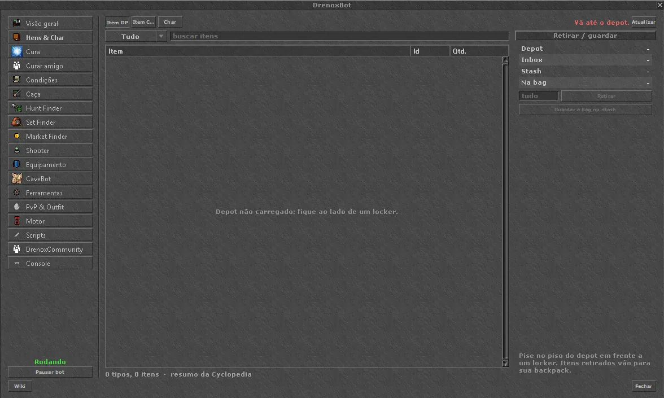
Task: Click the Condições icon
Action: click(16, 80)
